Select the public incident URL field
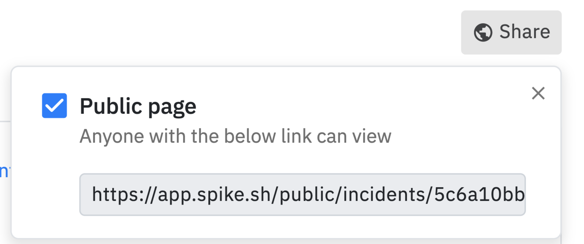 tap(302, 194)
